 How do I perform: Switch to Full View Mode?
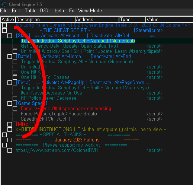click(x=86, y=11)
